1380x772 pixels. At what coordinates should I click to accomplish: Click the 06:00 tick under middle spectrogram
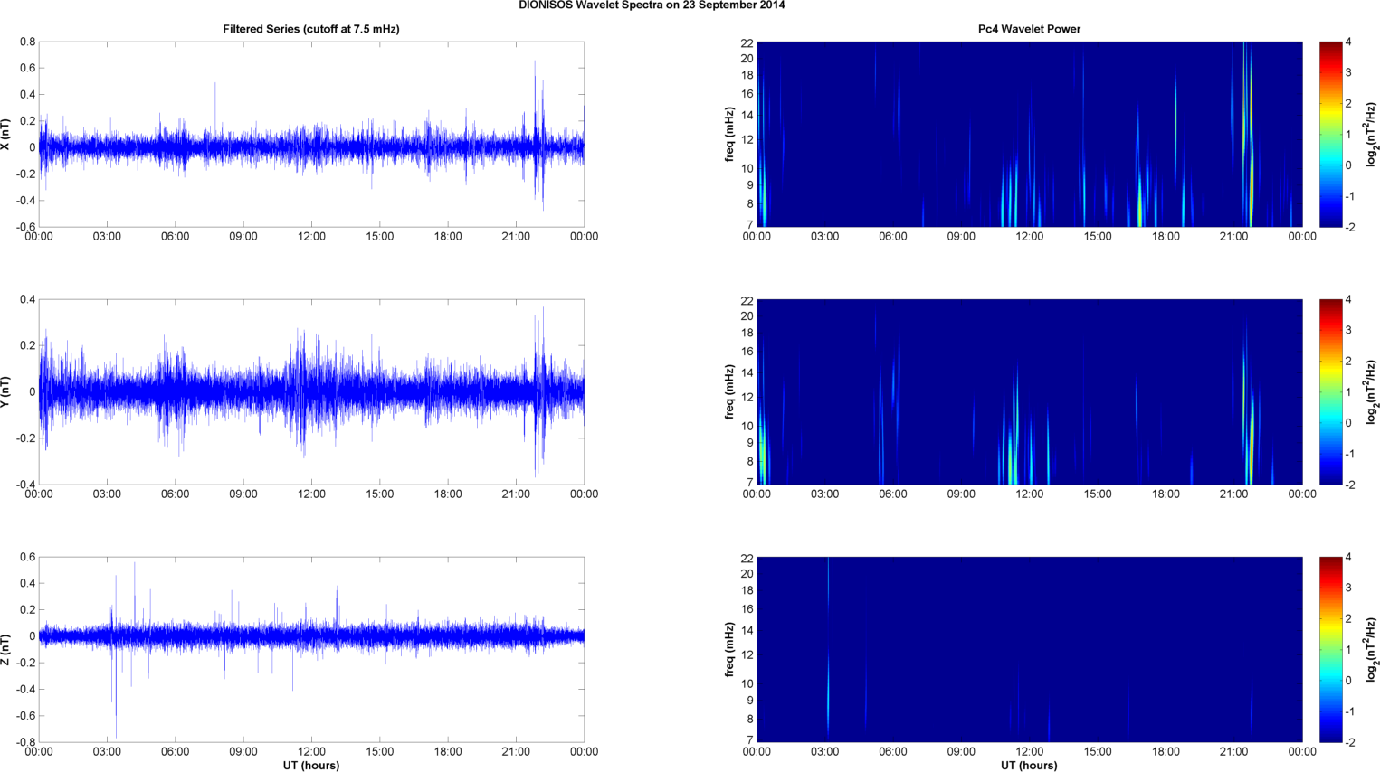(892, 494)
